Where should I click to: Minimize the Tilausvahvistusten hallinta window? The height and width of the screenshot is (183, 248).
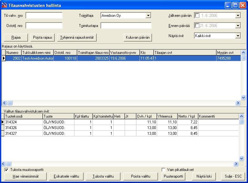coord(228,5)
